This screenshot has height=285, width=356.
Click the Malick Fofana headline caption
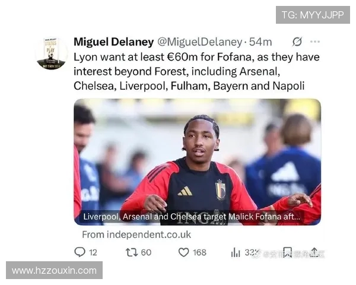[x=192, y=217]
